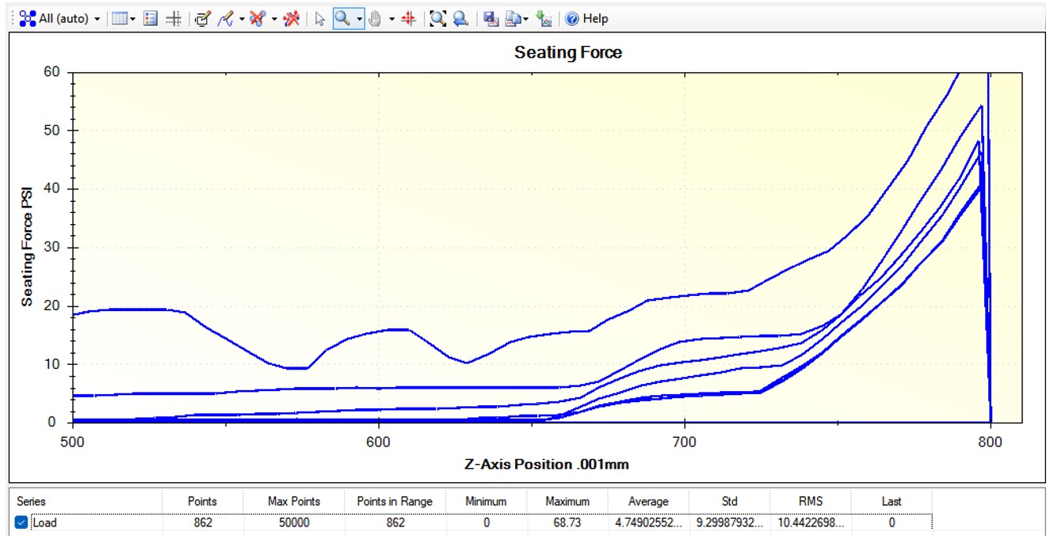Select the arrow pointer tool
This screenshot has width=1050, height=543.
tap(320, 18)
